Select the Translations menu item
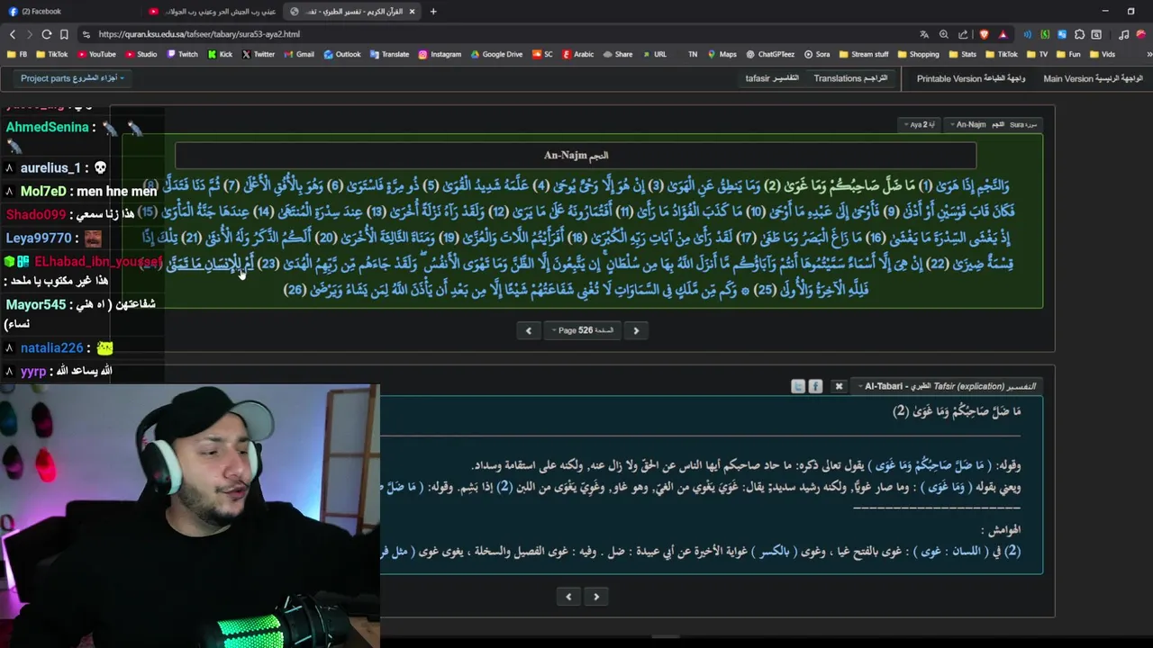The image size is (1153, 648). (850, 78)
